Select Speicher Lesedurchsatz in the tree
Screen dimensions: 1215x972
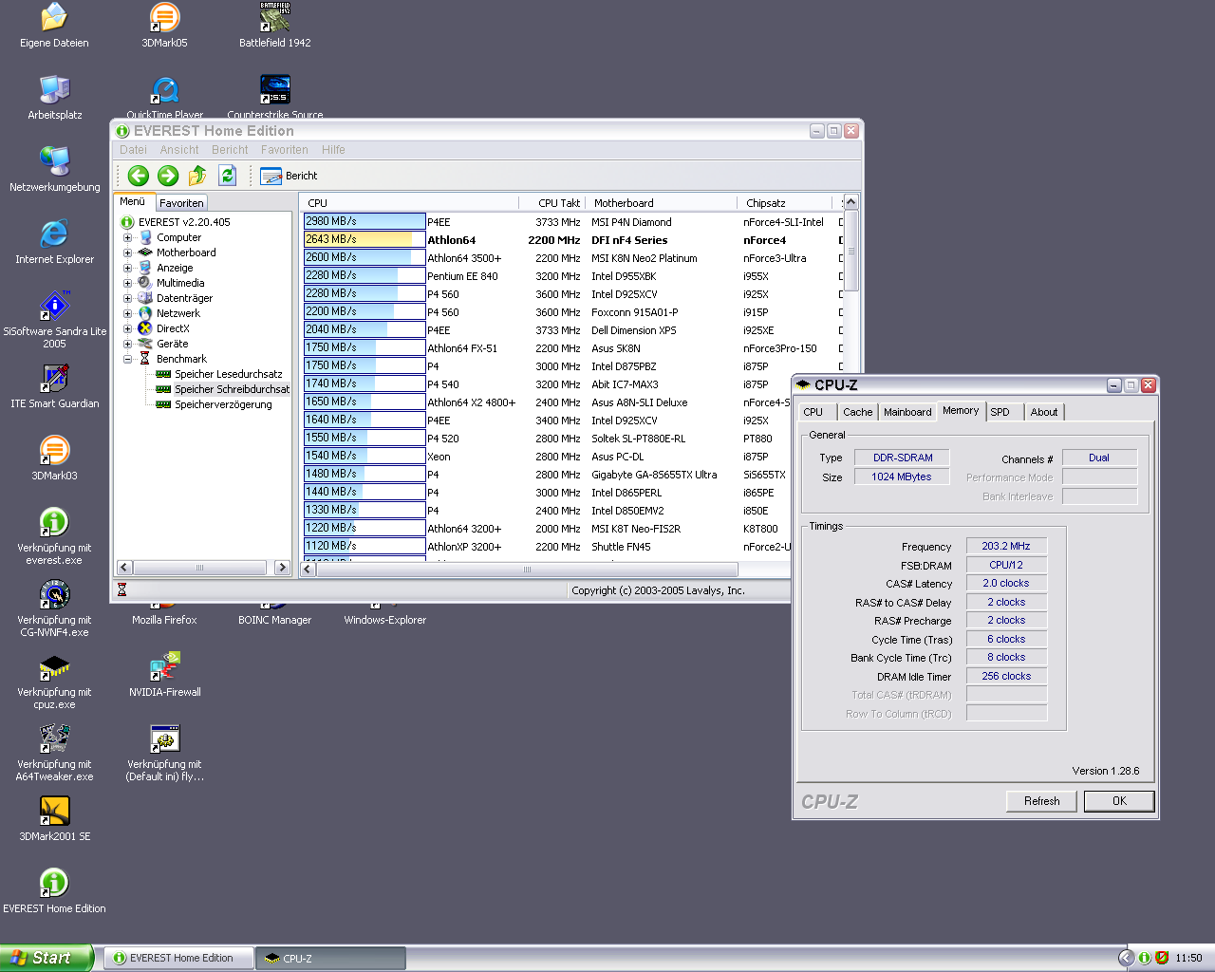tap(228, 374)
